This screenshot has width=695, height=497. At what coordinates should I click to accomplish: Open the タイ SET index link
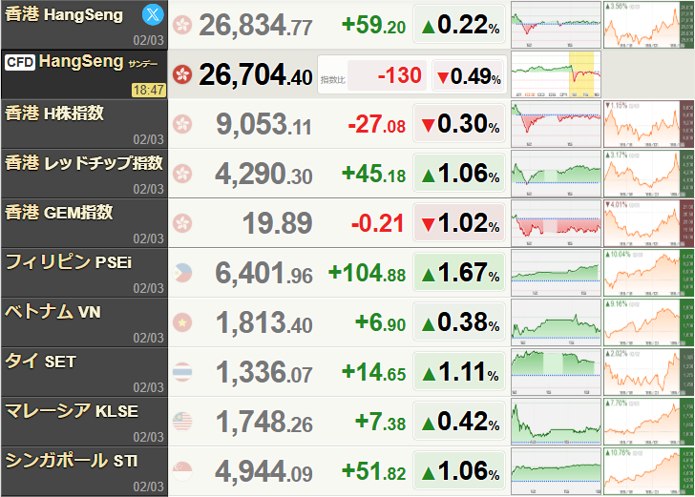[x=40, y=362]
